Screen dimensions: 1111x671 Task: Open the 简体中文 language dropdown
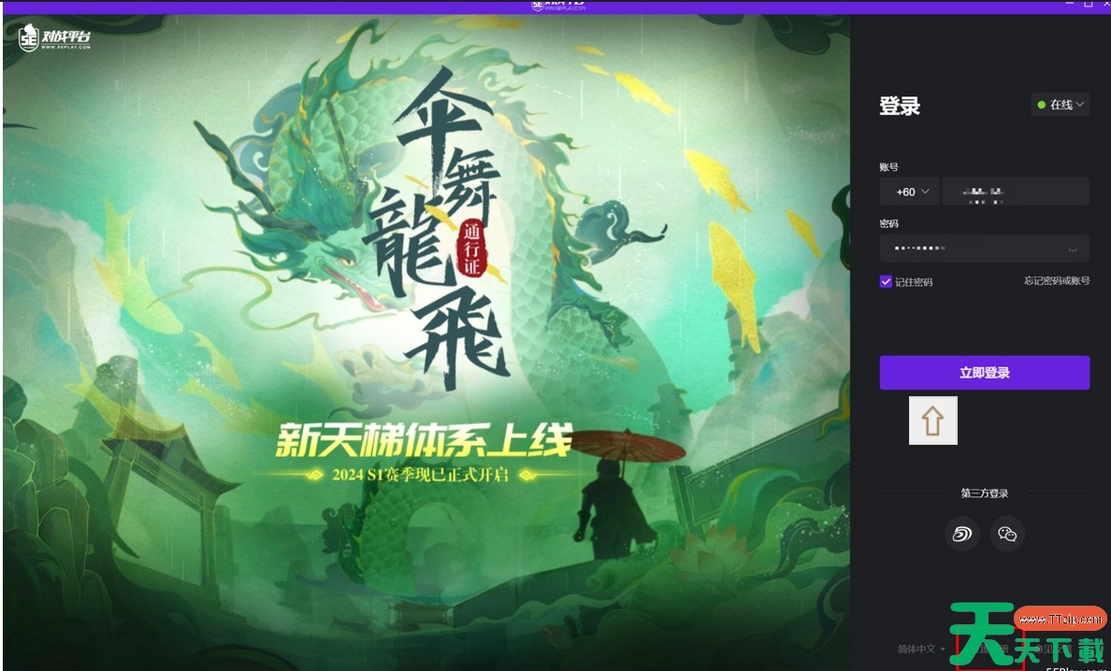click(921, 650)
